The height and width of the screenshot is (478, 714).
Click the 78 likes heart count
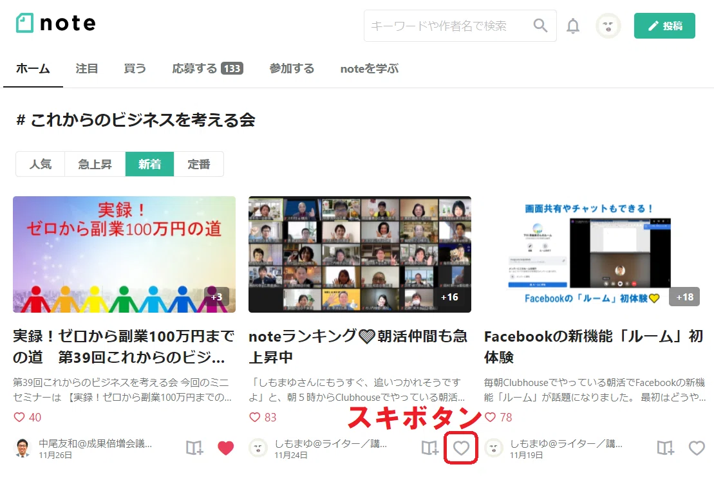click(498, 417)
